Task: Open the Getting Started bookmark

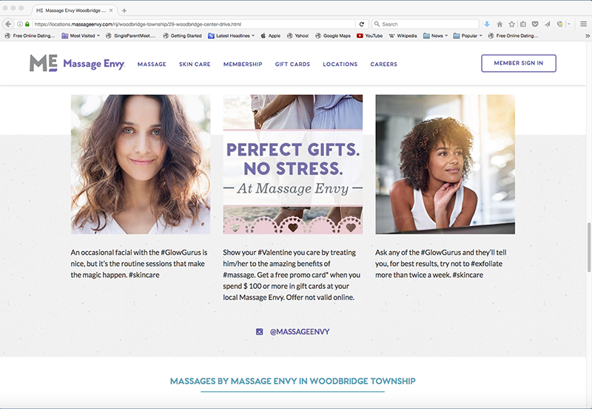Action: [182, 36]
